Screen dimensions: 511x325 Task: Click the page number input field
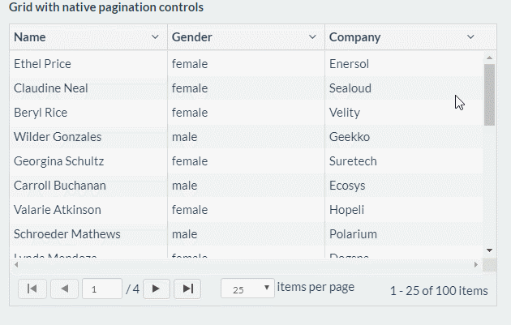pyautogui.click(x=101, y=289)
